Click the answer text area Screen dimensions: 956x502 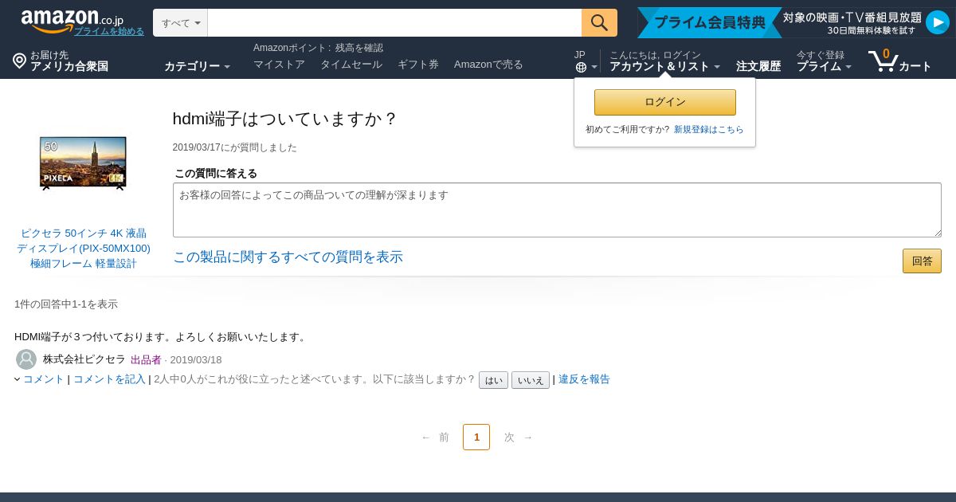click(x=557, y=210)
